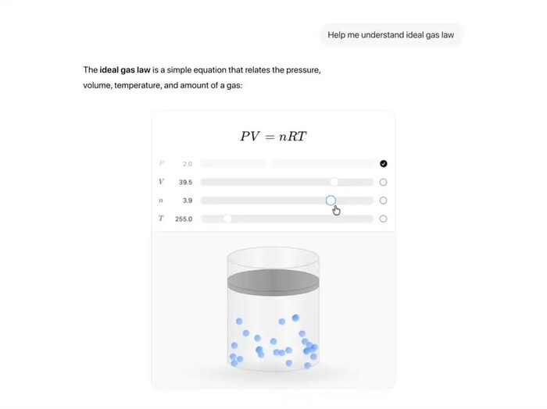Click the n moles slider handle

tap(331, 201)
